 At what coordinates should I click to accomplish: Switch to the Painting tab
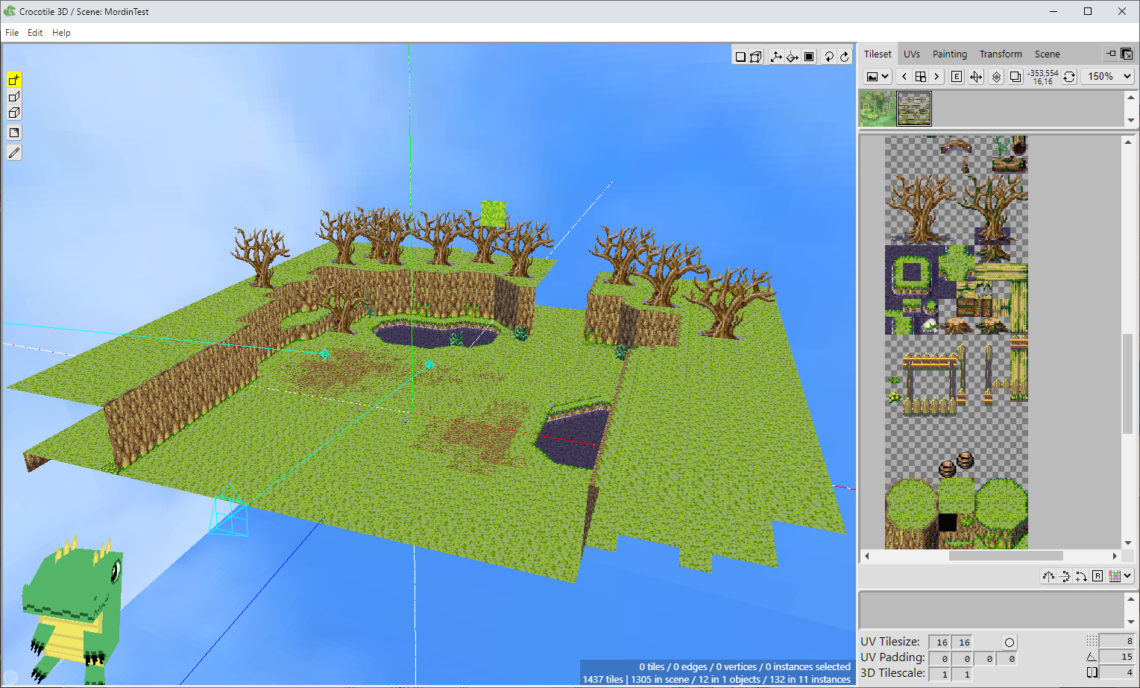pyautogui.click(x=949, y=54)
